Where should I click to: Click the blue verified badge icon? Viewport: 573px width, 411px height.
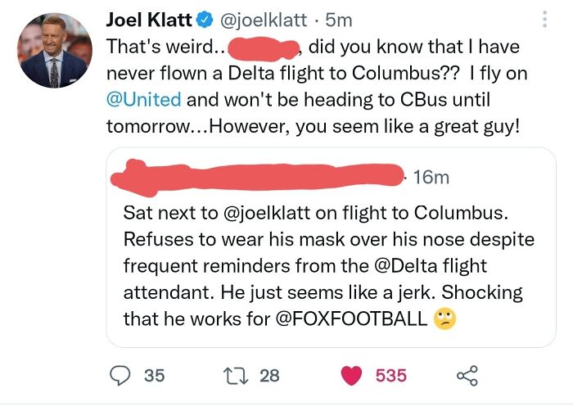click(x=203, y=18)
